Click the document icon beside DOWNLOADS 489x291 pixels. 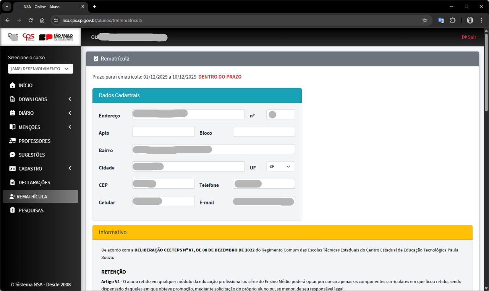point(13,99)
